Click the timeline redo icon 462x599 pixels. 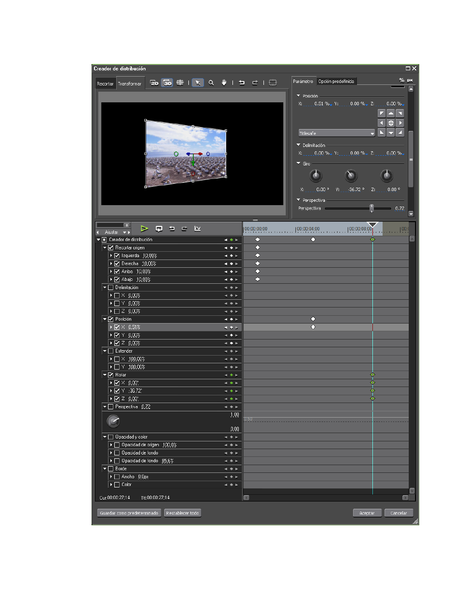(x=185, y=228)
